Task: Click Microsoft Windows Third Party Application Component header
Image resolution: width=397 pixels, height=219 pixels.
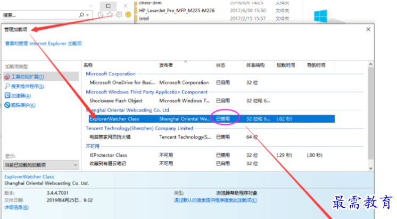Action: (146, 92)
